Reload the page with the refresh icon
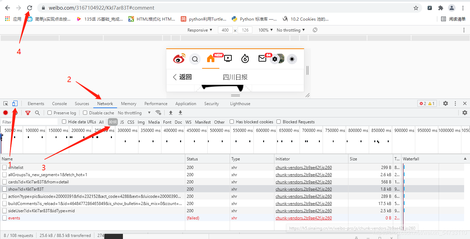Viewport: 470px width, 239px height. coord(30,8)
